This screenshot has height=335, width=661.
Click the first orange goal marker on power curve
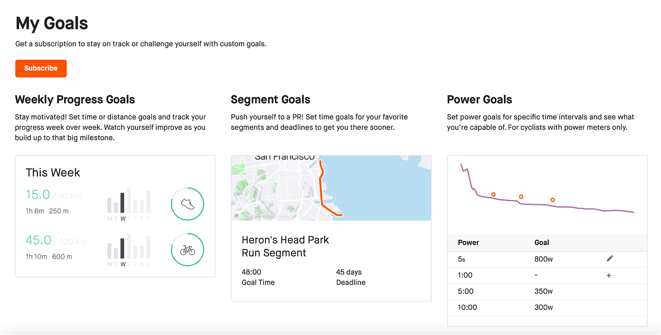click(493, 194)
